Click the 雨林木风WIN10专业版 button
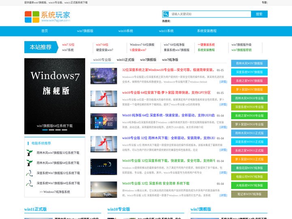The image size is (292, 219). 249,98
